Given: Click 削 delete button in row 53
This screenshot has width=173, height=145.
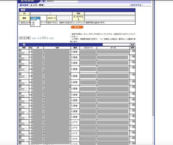Looking at the screenshot, I should 134,121.
